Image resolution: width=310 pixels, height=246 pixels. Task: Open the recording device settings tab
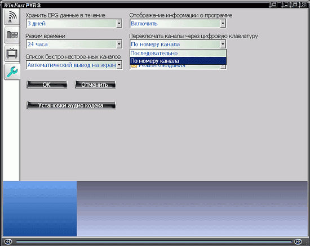point(12,35)
